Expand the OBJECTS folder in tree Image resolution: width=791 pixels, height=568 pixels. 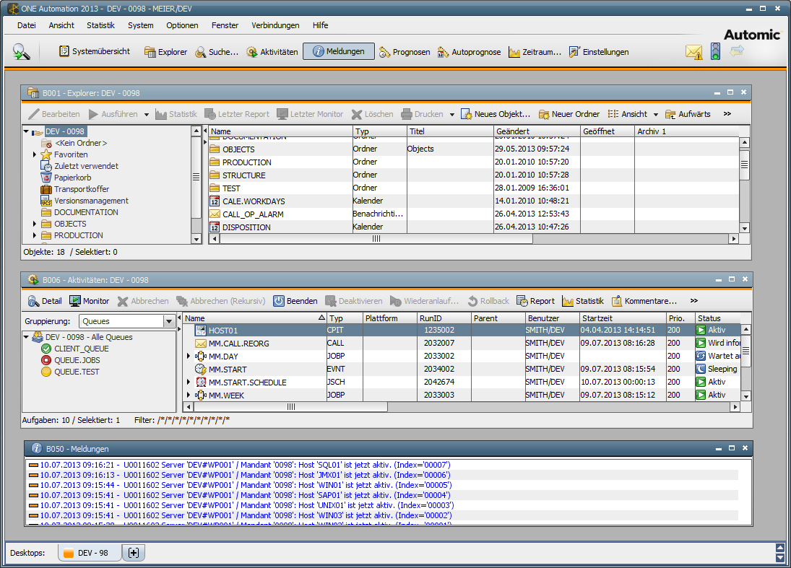click(34, 224)
